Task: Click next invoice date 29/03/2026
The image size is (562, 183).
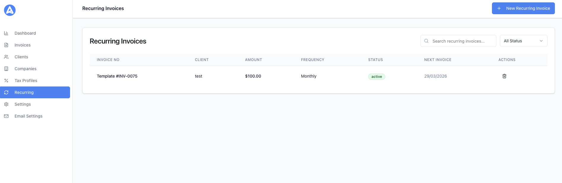Action: point(435,76)
